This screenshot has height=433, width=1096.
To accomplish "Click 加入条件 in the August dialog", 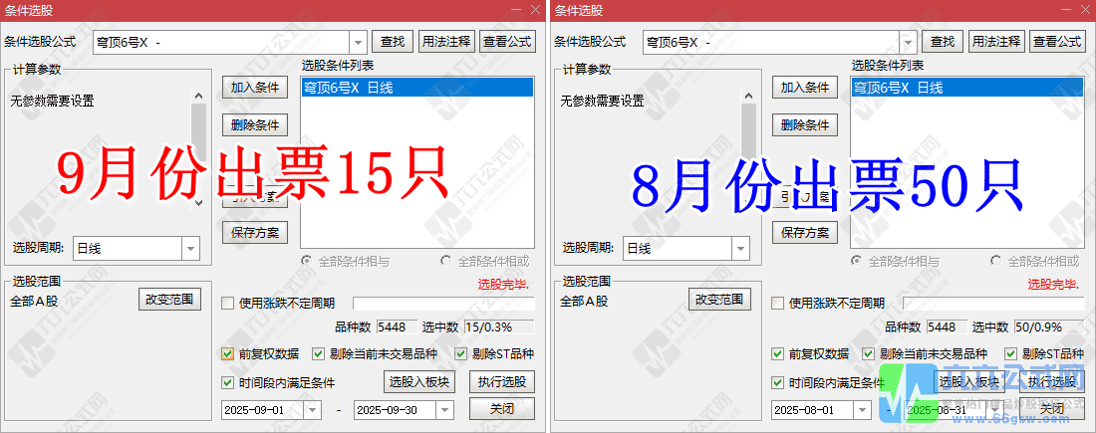I will tap(805, 88).
